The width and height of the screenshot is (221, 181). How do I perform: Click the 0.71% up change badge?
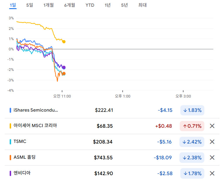tap(192, 126)
